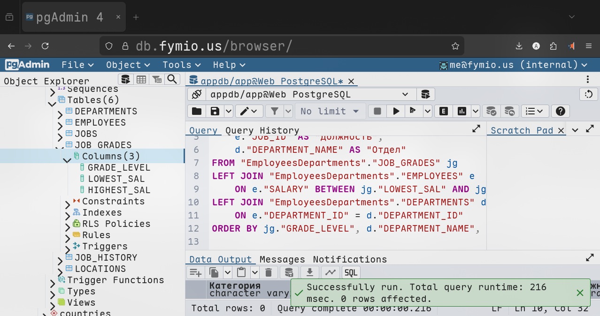Click the SQL button in Data Output toolbar

coord(351,272)
